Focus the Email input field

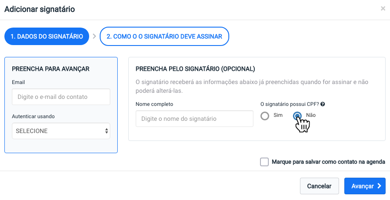[61, 97]
